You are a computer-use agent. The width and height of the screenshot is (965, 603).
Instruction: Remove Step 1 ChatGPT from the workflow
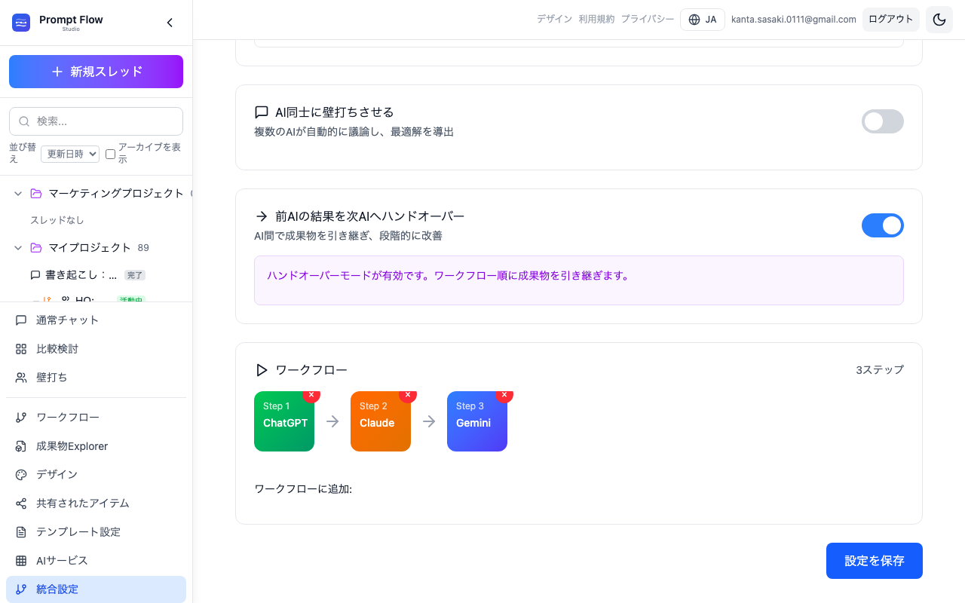pyautogui.click(x=311, y=394)
